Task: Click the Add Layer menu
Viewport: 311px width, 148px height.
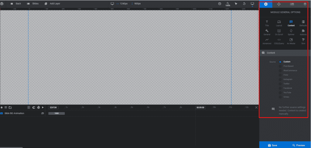Action: pos(52,4)
